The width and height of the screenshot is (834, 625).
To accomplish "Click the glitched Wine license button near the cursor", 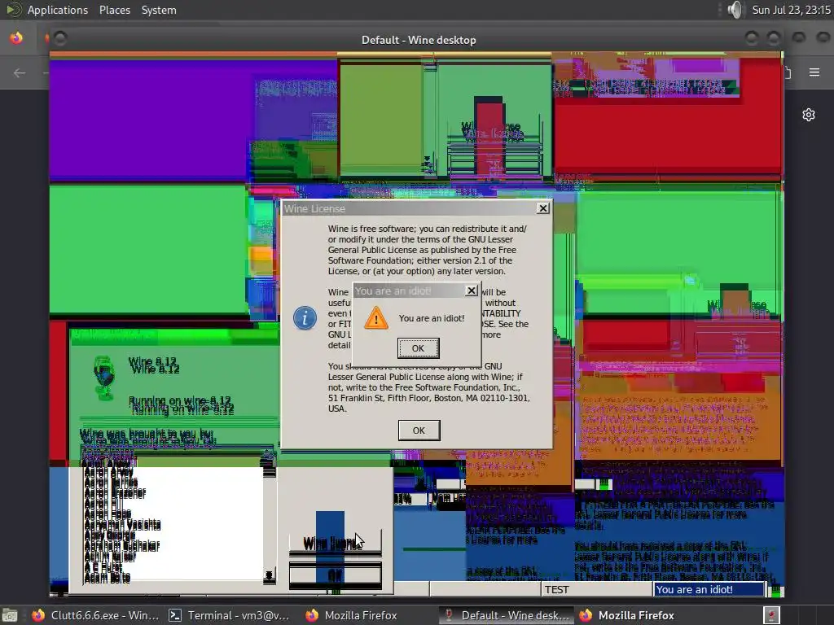I will (335, 543).
